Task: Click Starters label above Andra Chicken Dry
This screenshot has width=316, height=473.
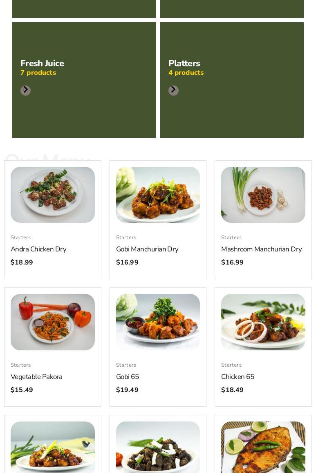Action: click(x=21, y=238)
